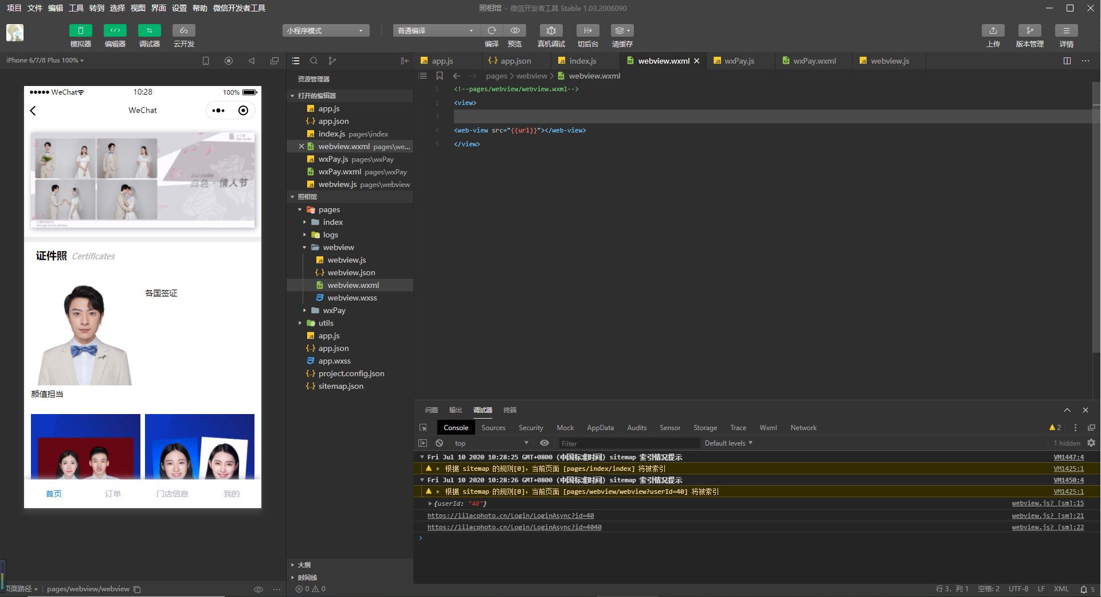
Task: Open the LoginAsync?id=4040 console link
Action: click(514, 528)
